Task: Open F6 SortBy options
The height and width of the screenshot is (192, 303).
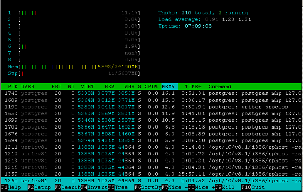Action: (148, 187)
